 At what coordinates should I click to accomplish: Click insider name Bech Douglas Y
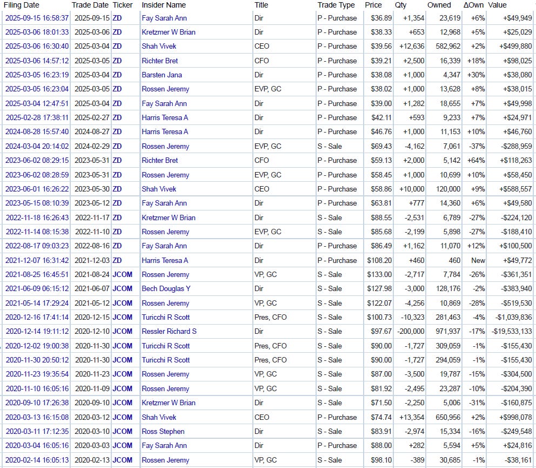point(166,288)
